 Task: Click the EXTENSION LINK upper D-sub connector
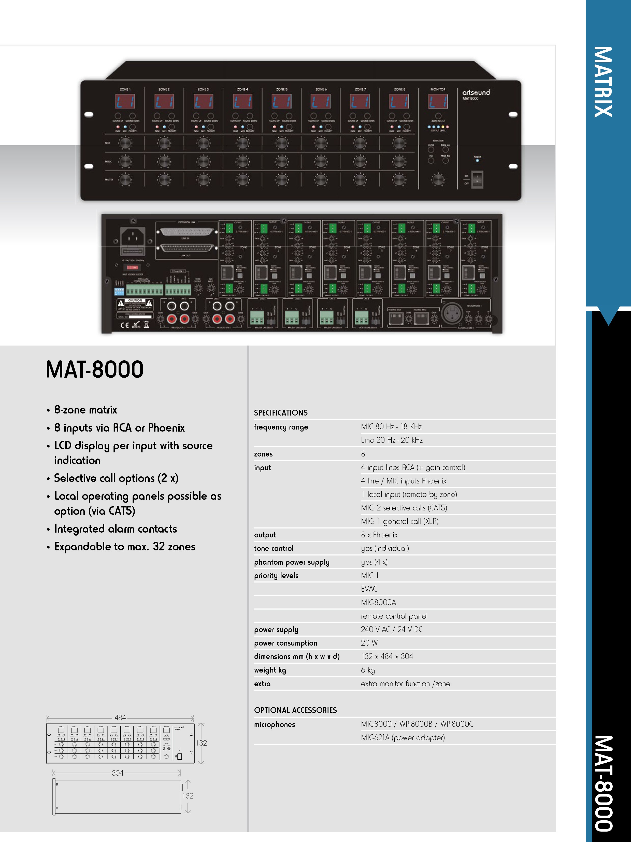187,232
